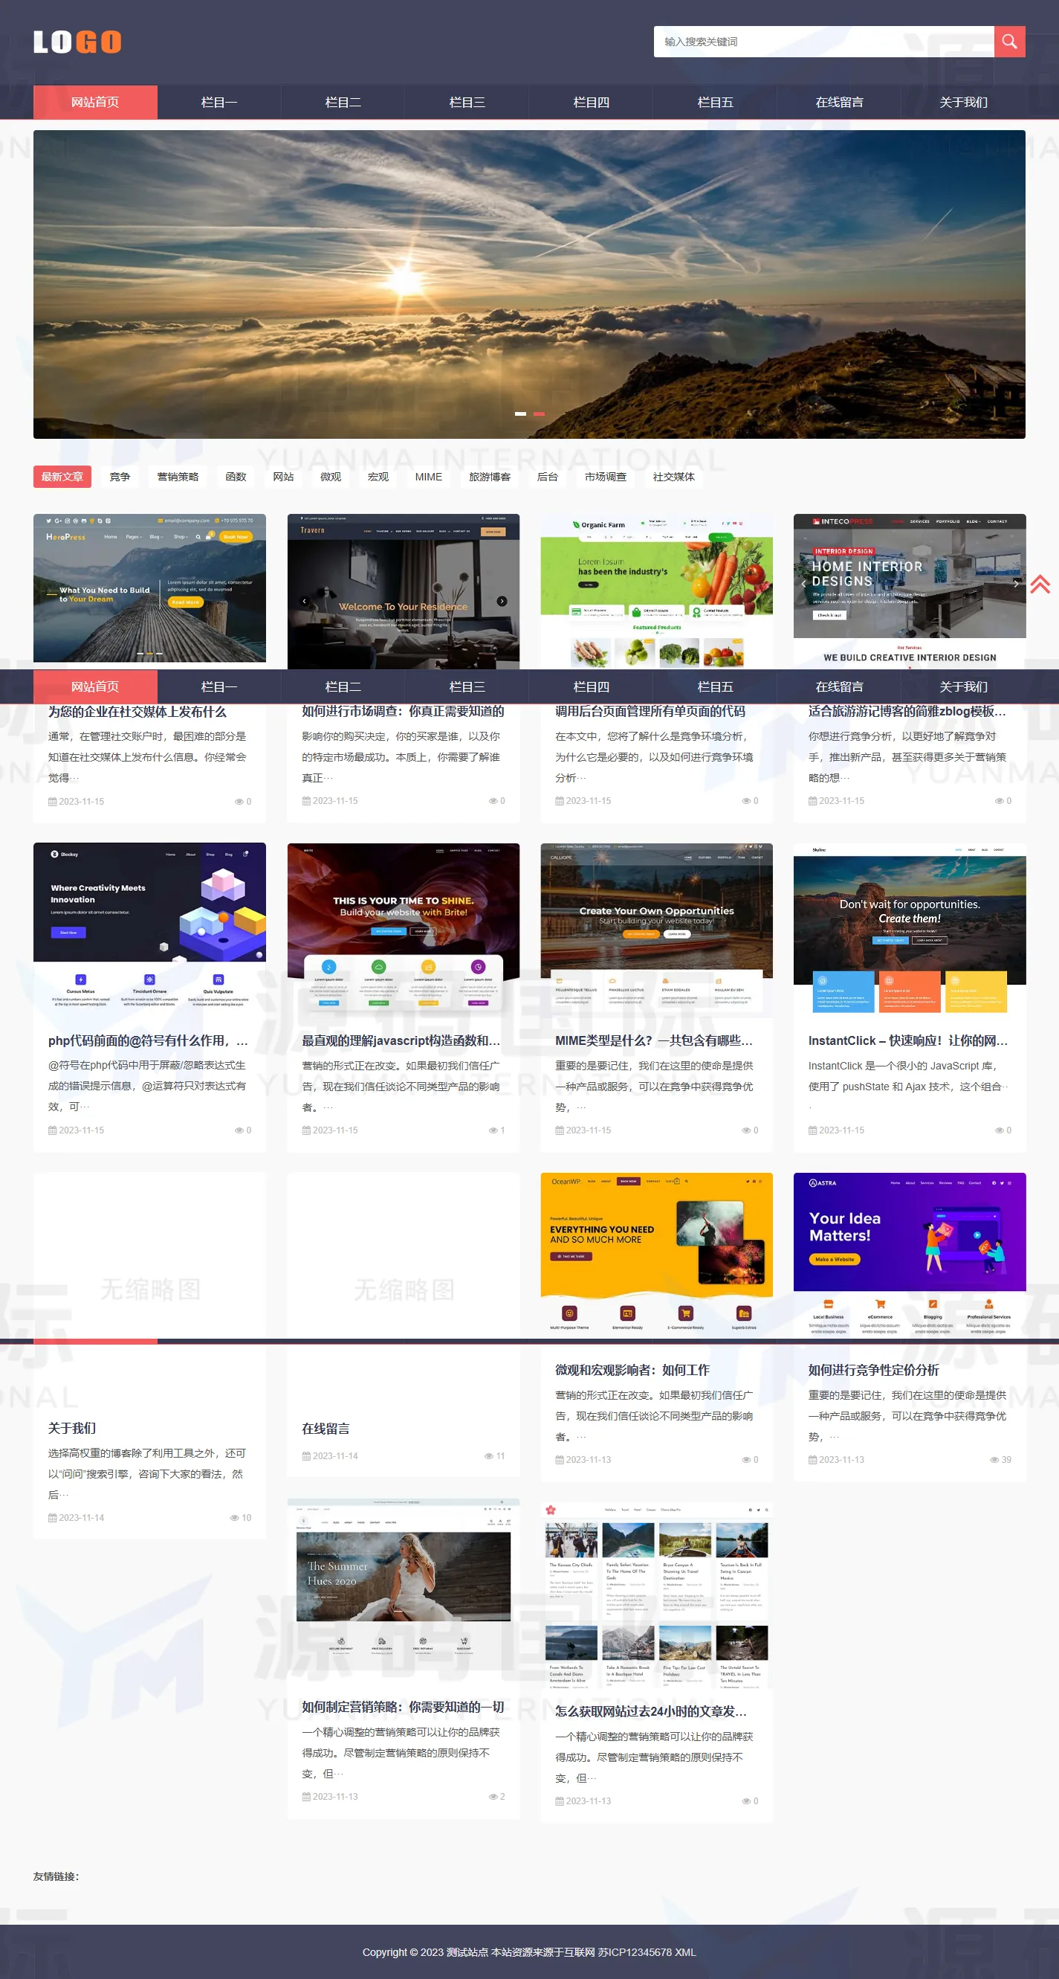Screen dimensions: 1059x1979
Task: Open article MIME类型是什么
Action: coord(654,1041)
